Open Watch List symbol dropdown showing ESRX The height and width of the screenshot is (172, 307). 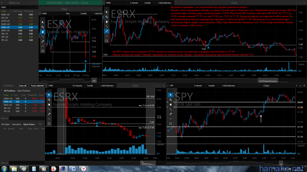pos(19,7)
